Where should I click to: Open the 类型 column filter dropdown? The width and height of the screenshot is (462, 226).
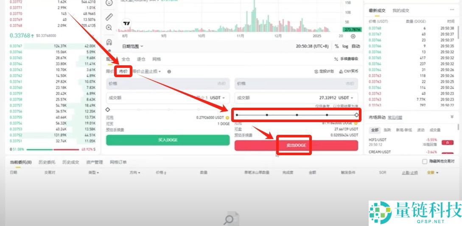pos(93,173)
